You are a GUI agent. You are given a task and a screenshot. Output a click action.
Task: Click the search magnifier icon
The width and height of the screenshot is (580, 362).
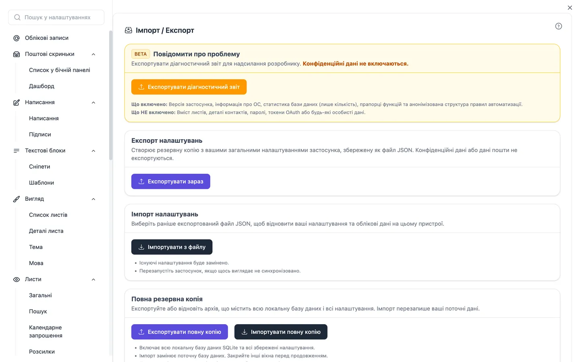17,17
